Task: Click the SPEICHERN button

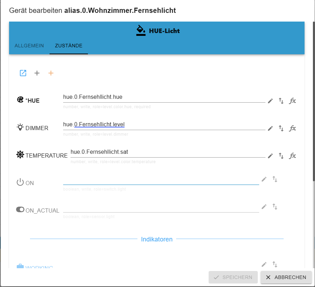Action: tap(233, 277)
